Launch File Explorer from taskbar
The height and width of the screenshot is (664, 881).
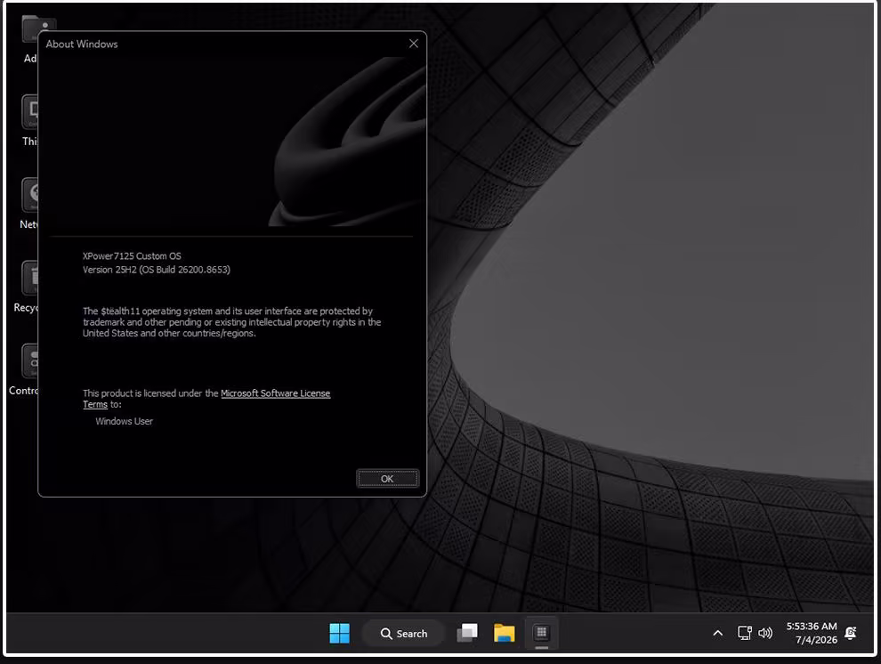pyautogui.click(x=504, y=633)
